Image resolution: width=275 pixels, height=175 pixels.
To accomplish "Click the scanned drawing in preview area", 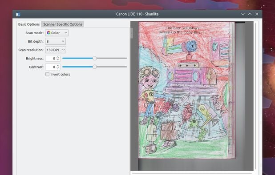I will pyautogui.click(x=186, y=90).
